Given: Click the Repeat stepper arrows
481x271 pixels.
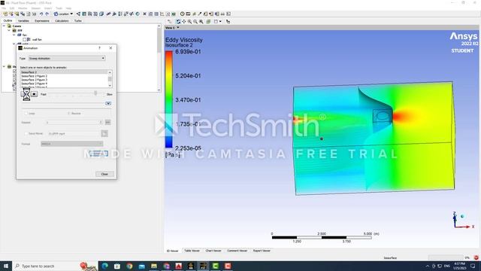Looking at the screenshot, I should (101, 122).
